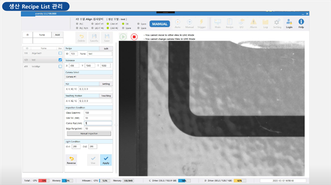This screenshot has width=331, height=185.
Task: Open the Setting gear icon
Action: pyautogui.click(x=277, y=24)
